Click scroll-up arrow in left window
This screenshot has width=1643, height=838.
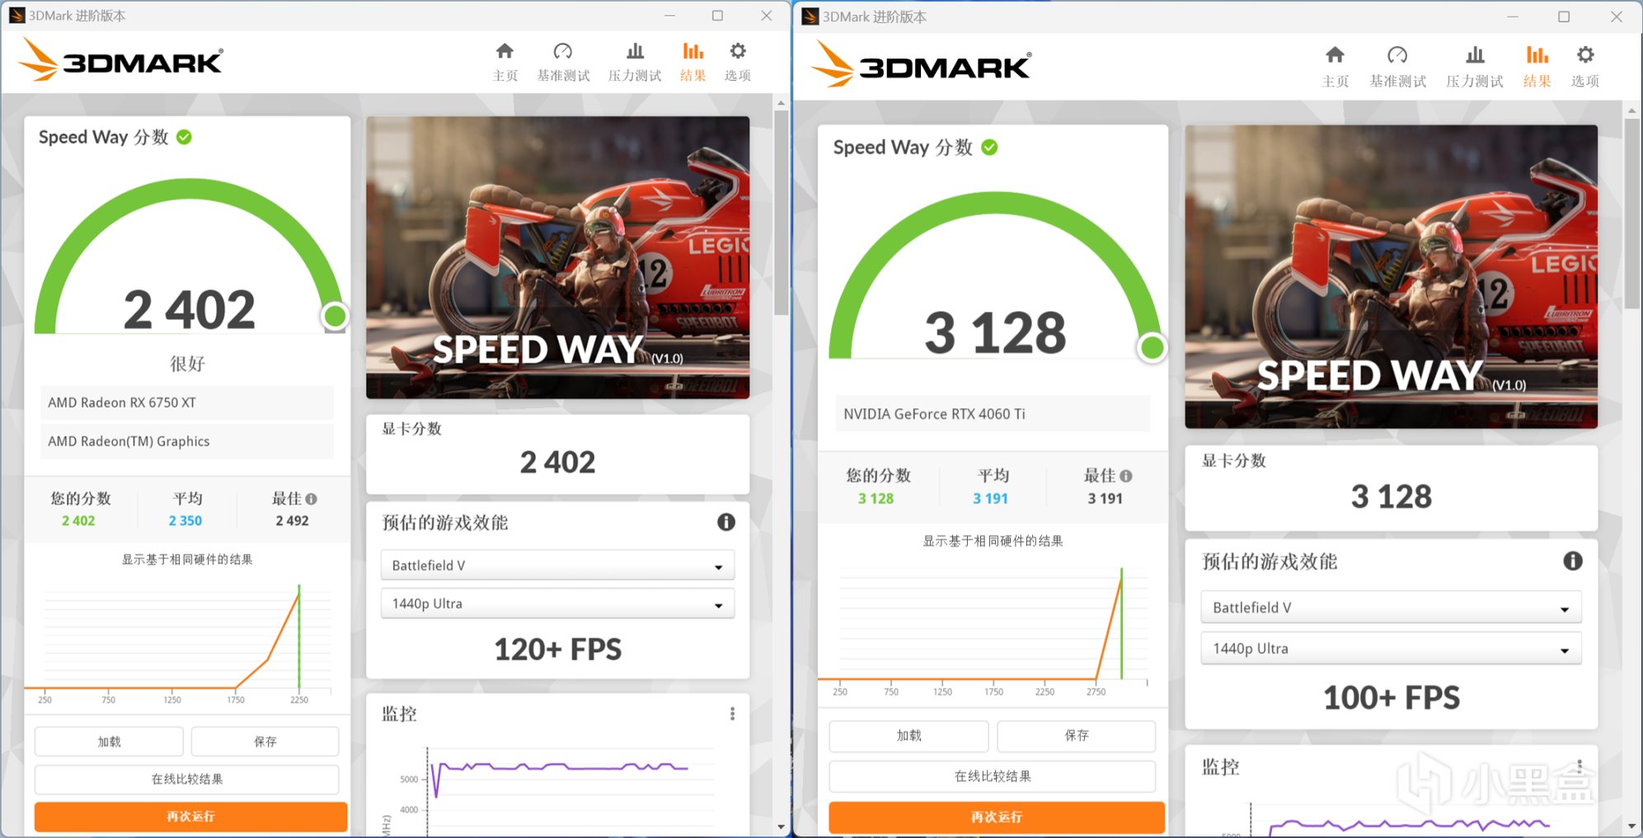(781, 103)
